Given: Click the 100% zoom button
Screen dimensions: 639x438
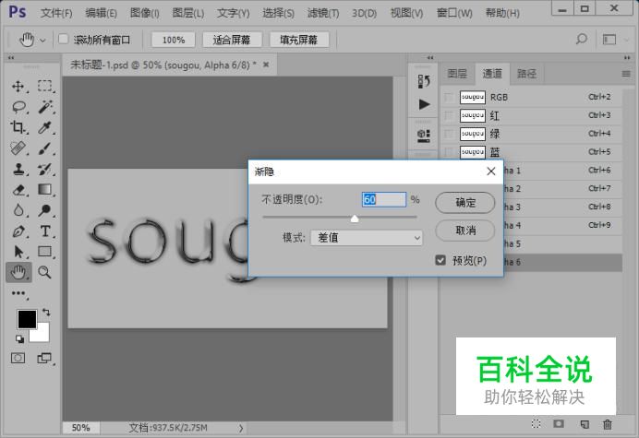Looking at the screenshot, I should 174,40.
